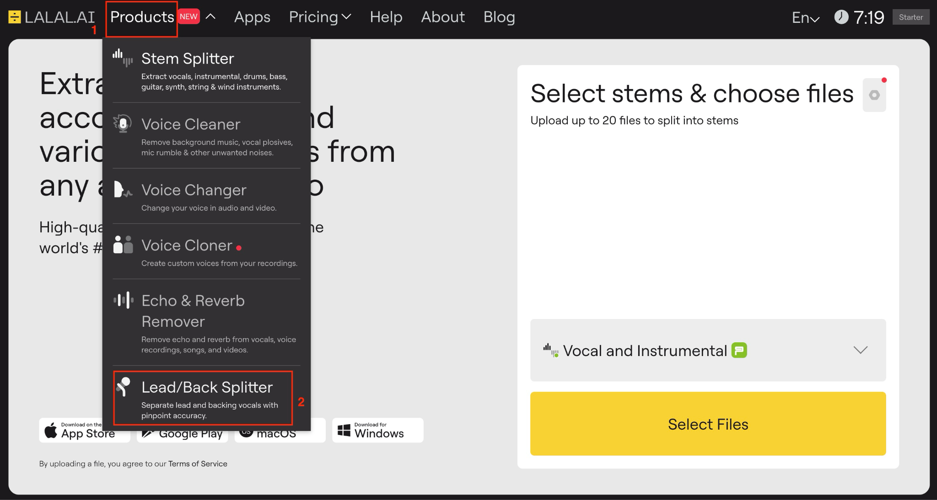Click 'Create custom voices from your recordings.' text
The width and height of the screenshot is (937, 500).
[219, 263]
